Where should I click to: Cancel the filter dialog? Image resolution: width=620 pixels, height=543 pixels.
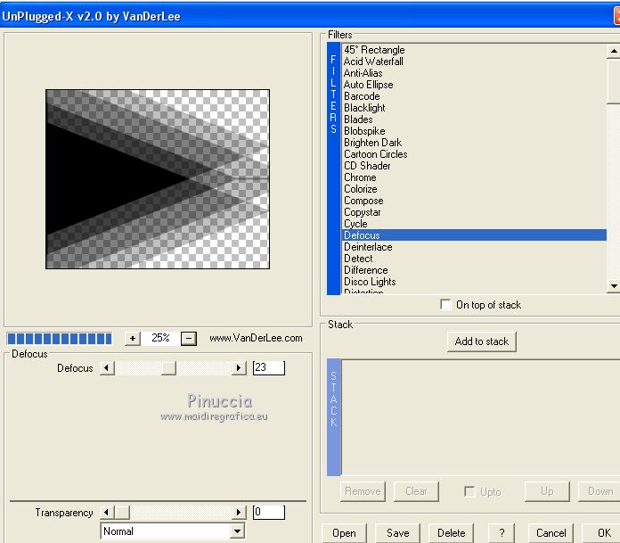[551, 533]
